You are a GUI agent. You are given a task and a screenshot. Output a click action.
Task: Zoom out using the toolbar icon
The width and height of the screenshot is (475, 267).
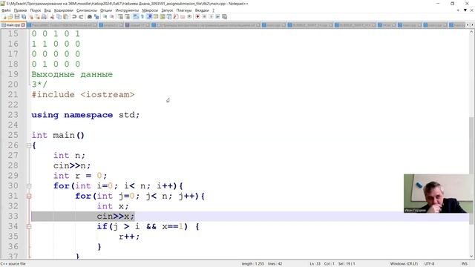tap(112, 16)
